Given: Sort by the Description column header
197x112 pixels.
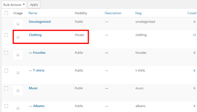Looking at the screenshot, I should click(113, 13).
